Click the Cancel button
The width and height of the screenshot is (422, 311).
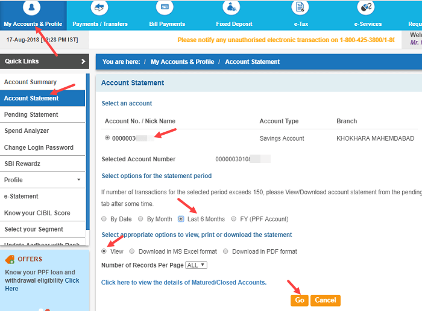click(x=326, y=300)
